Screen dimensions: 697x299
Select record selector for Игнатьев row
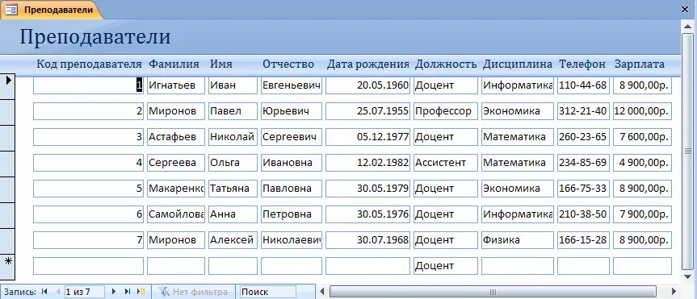7,86
